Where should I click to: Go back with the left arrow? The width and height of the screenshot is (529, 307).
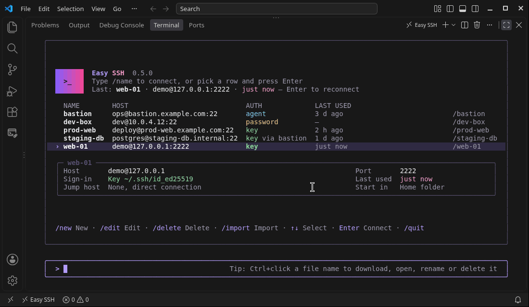tap(153, 9)
